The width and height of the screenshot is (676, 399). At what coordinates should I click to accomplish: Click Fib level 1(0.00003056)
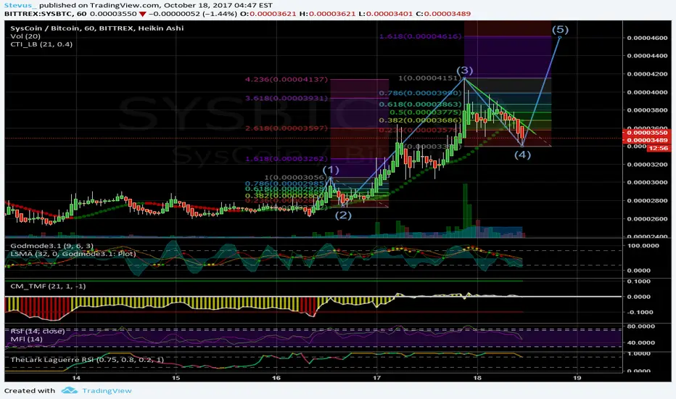(x=296, y=177)
